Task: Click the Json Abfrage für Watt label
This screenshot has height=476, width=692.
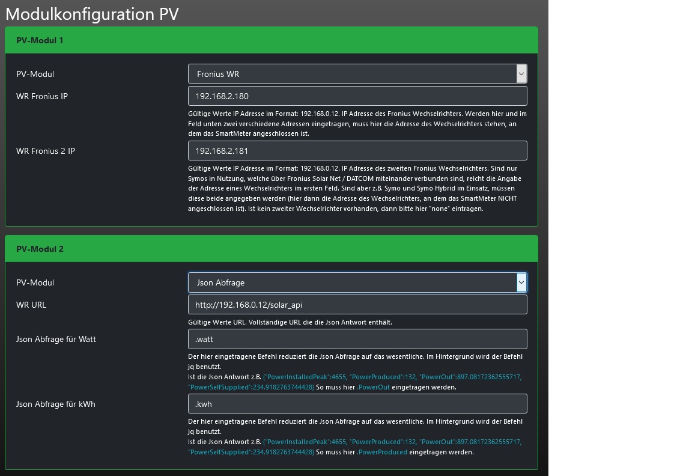Action: 56,339
